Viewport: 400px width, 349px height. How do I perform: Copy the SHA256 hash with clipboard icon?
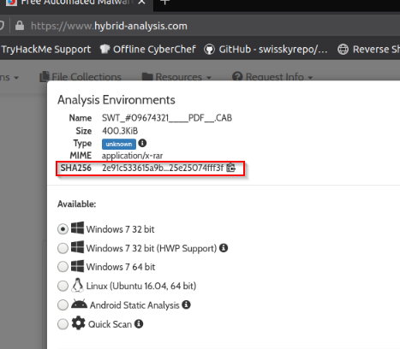[x=230, y=168]
